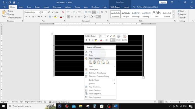Toggle Bold in the floating mini toolbar
This screenshot has height=109, width=195.
pos(86,40)
